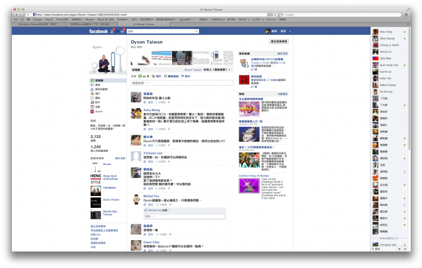
Task: Open the messages icon in Facebook header
Action: tap(117, 32)
